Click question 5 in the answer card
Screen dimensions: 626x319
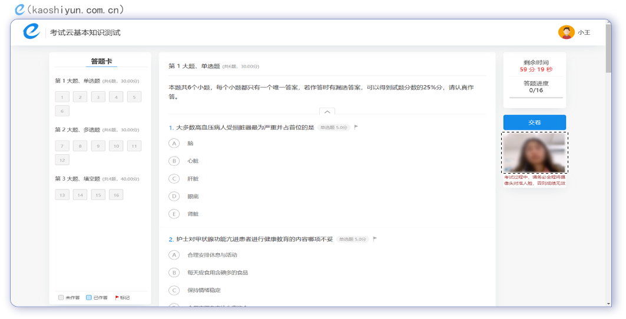coord(134,97)
